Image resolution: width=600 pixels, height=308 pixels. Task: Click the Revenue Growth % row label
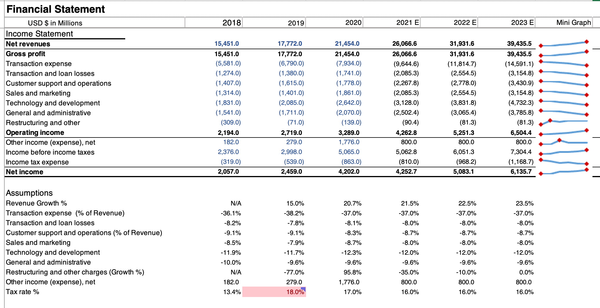pyautogui.click(x=36, y=203)
